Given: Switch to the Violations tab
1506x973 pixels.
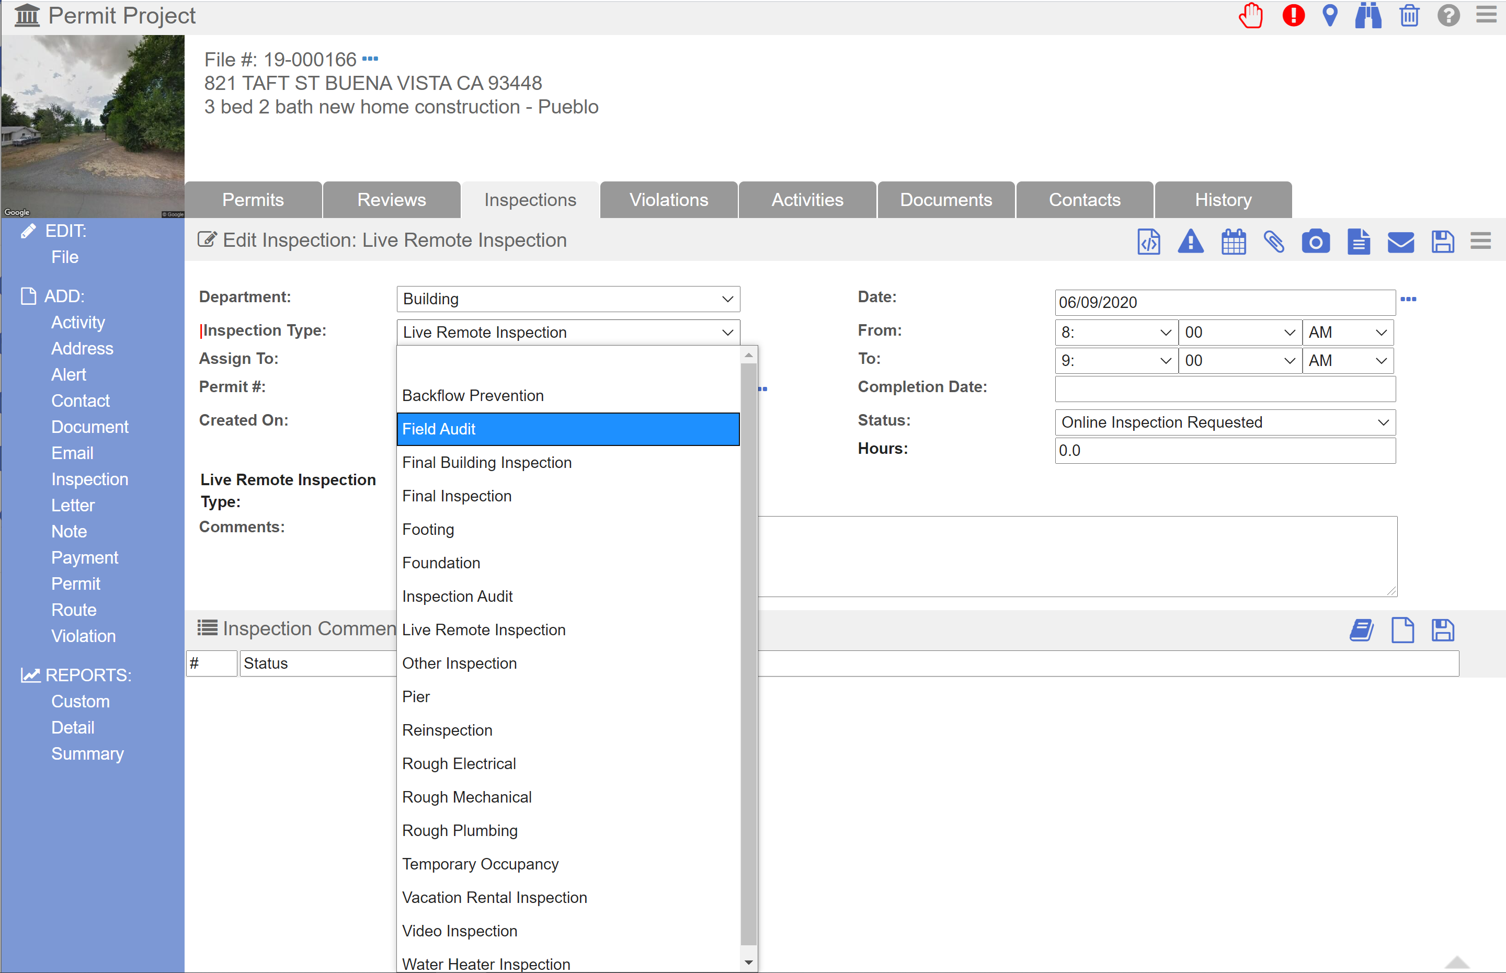Looking at the screenshot, I should (668, 200).
